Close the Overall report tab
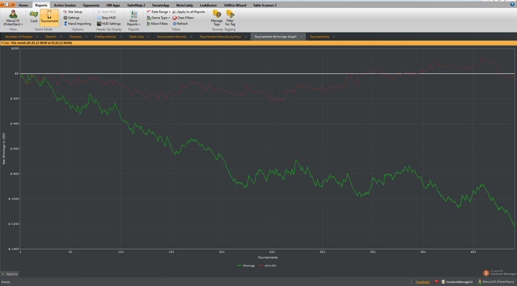The image size is (517, 286). (61, 37)
